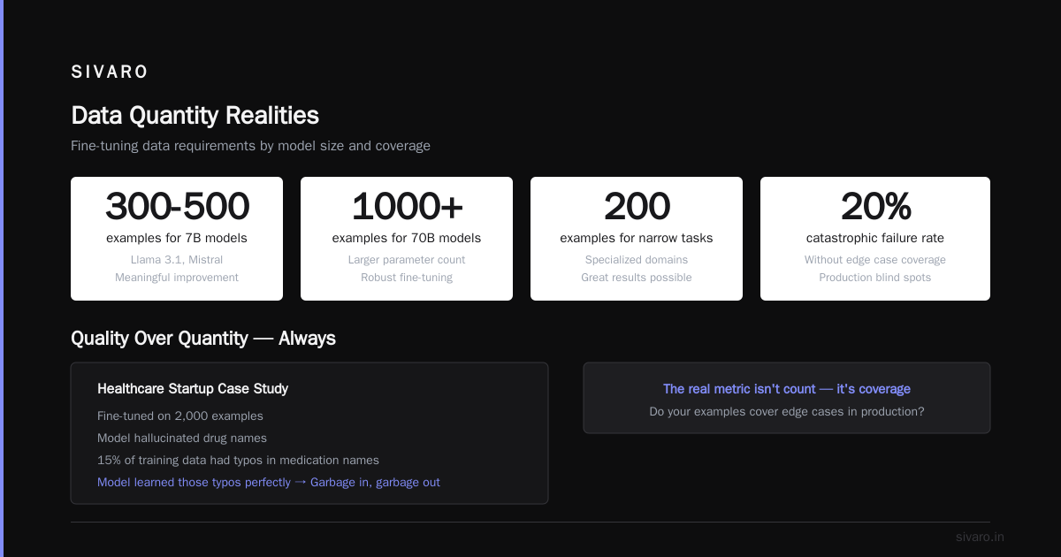This screenshot has height=557, width=1061.
Task: Select 'examples for 70B models' label
Action: pos(407,238)
